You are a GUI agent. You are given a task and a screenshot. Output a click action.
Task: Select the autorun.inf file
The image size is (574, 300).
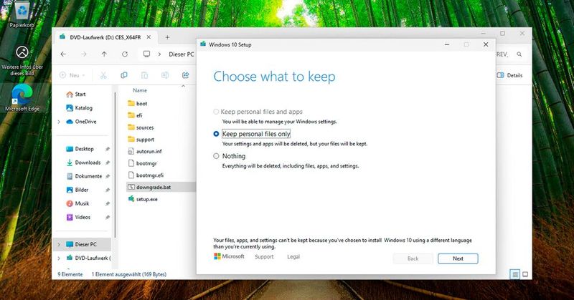pyautogui.click(x=145, y=151)
